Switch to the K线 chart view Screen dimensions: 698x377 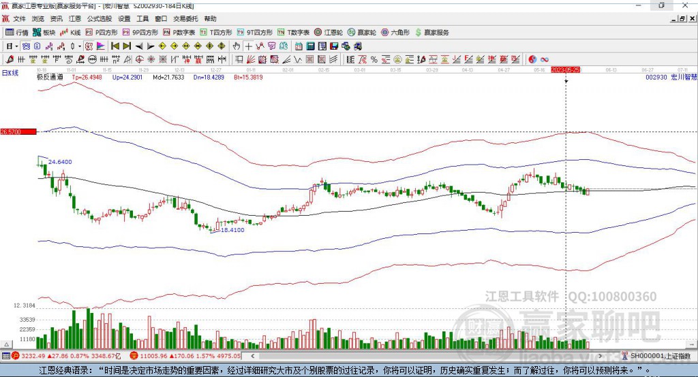point(70,33)
